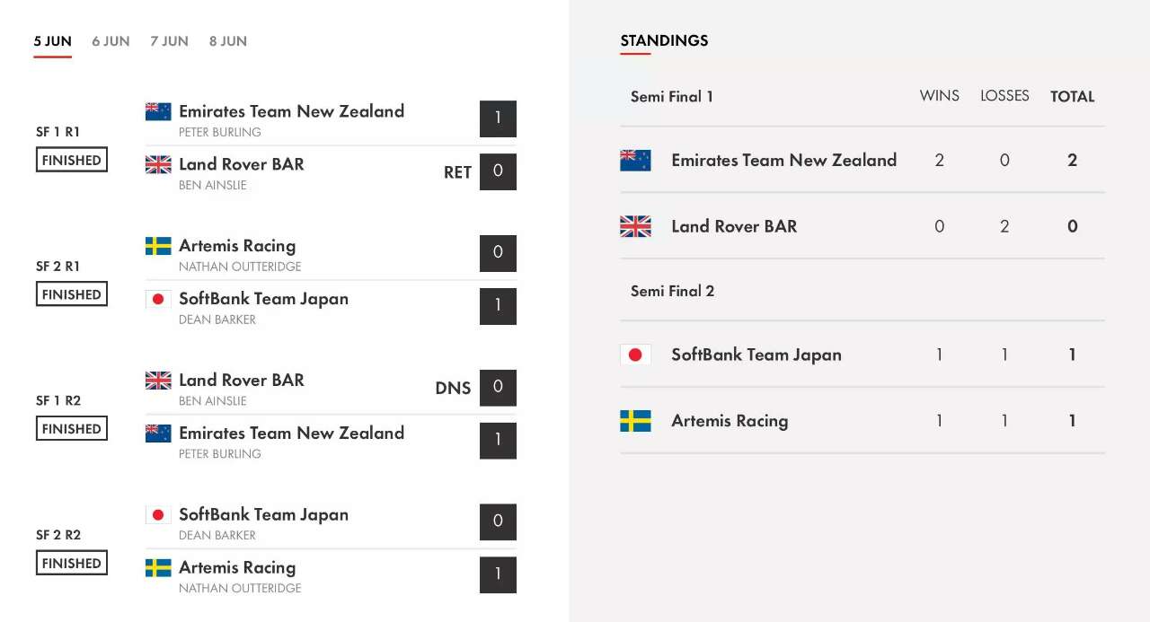
Task: Switch to the 6 JUN tab
Action: 111,41
